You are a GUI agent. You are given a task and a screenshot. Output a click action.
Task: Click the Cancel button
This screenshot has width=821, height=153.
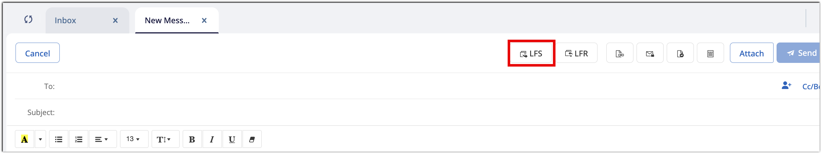coord(37,53)
